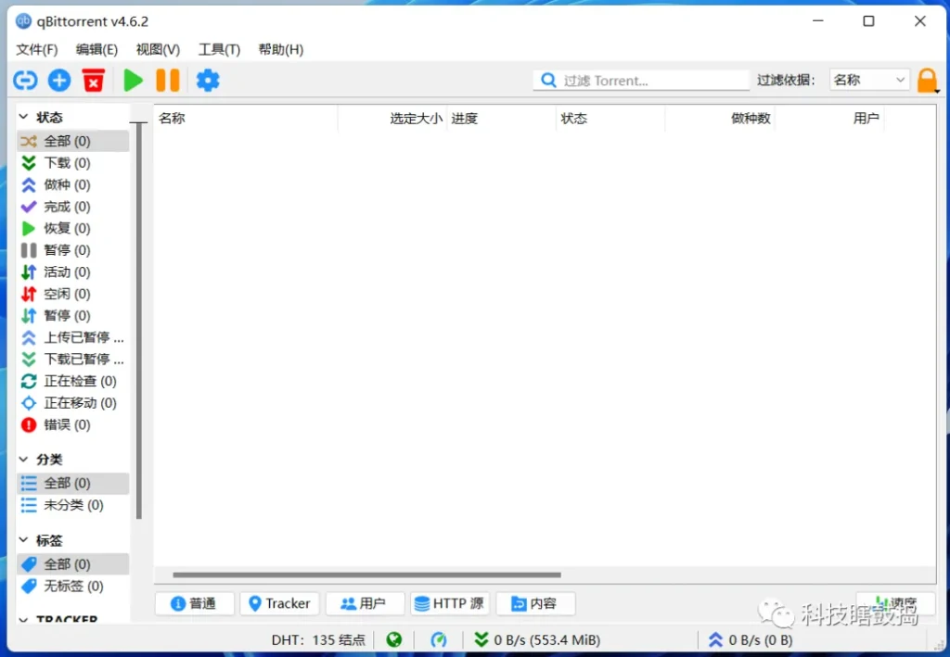Open the 视图(V) menu

(x=158, y=50)
